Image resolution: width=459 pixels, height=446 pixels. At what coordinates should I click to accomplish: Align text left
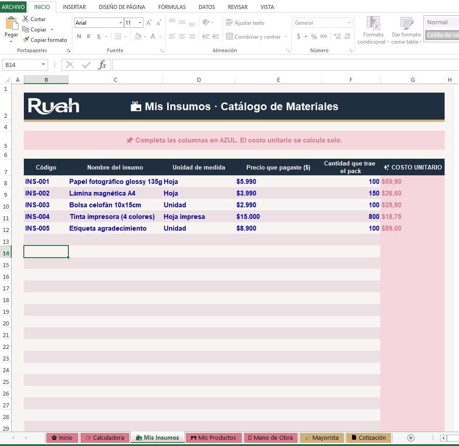click(172, 36)
